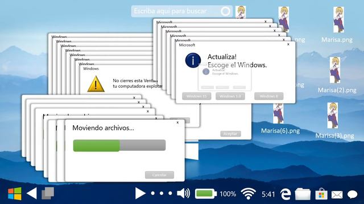The width and height of the screenshot is (364, 204).
Task: Open the Wi-Fi signal icon
Action: 248,194
